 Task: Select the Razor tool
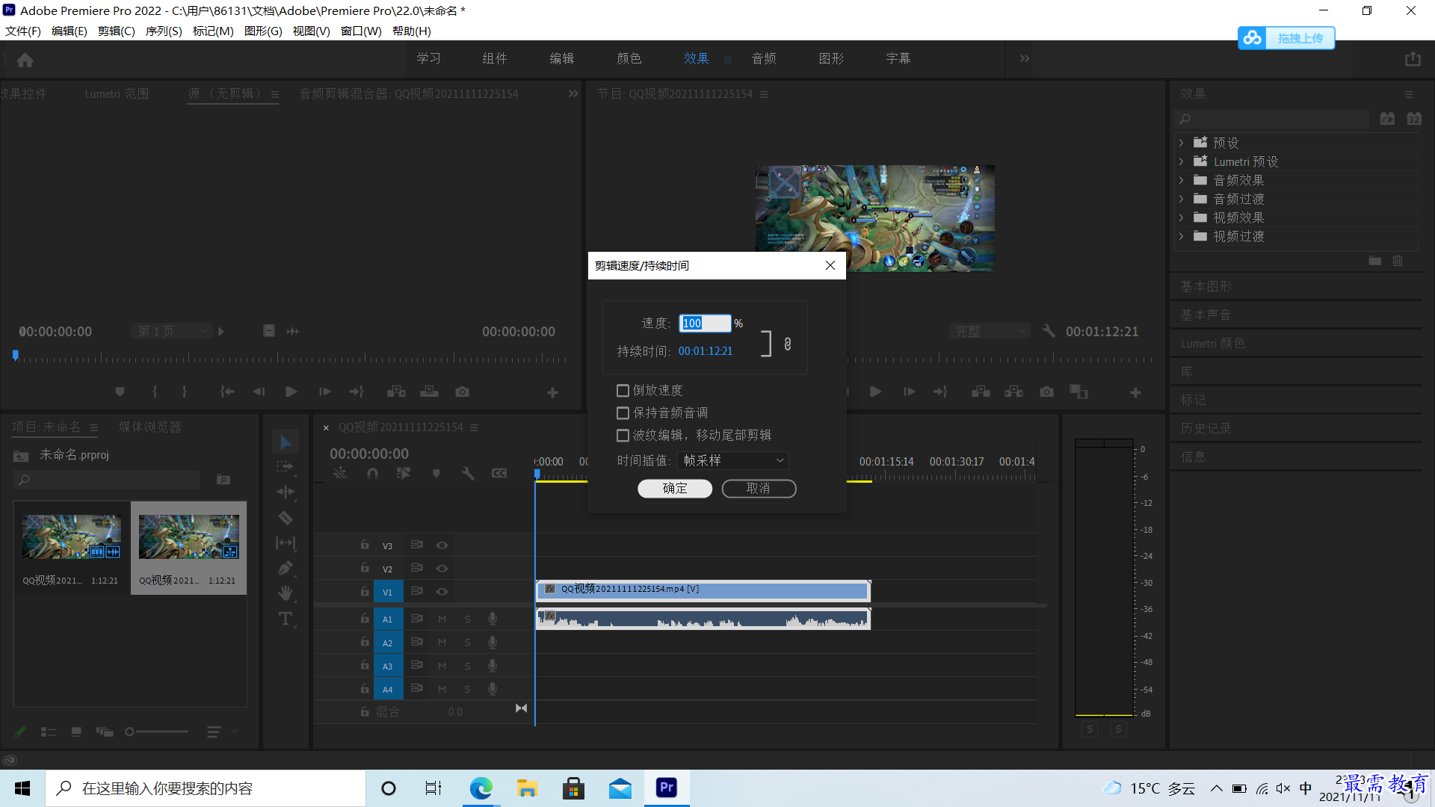point(286,518)
